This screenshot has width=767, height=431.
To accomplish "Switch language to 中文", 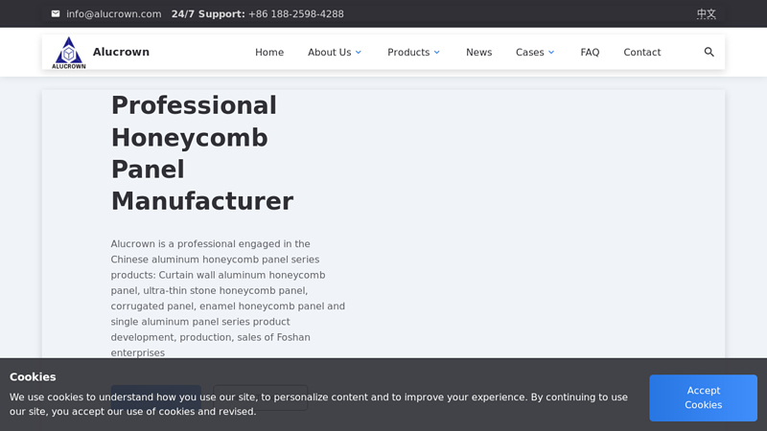I will tap(707, 14).
